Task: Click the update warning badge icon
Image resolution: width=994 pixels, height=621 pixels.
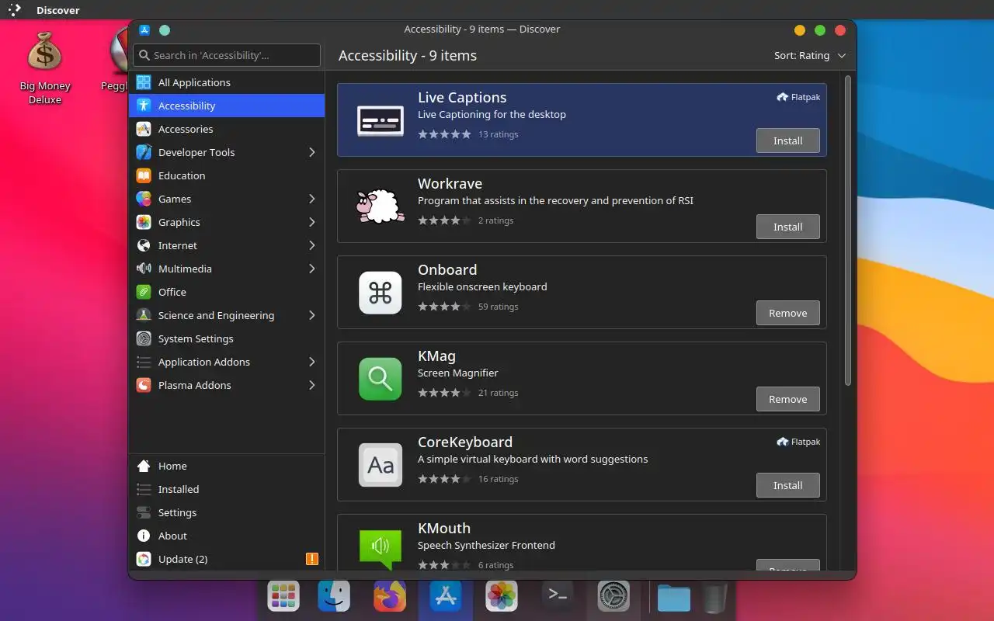Action: coord(312,559)
